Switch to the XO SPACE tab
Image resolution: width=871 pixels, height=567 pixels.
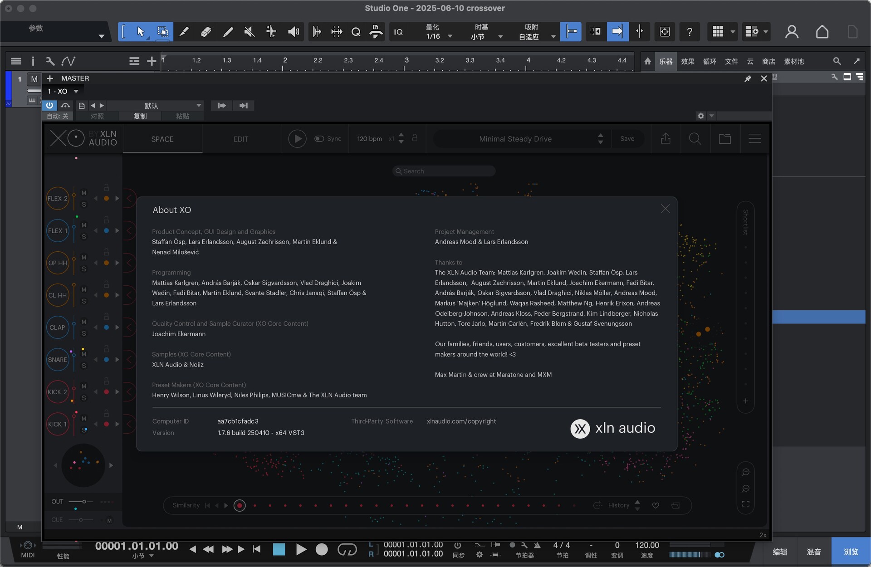(x=162, y=139)
